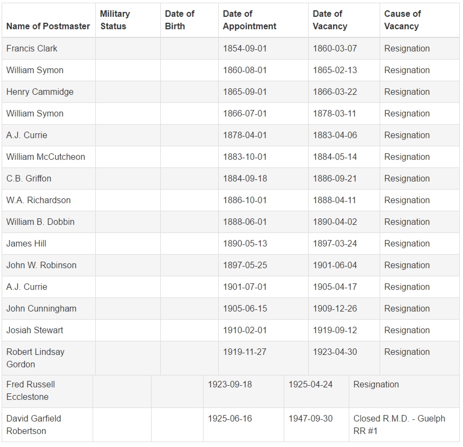Image resolution: width=463 pixels, height=447 pixels.
Task: Click the Francis Clark name cell
Action: pyautogui.click(x=31, y=48)
